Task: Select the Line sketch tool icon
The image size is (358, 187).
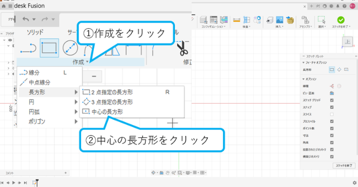Action: pos(28,48)
